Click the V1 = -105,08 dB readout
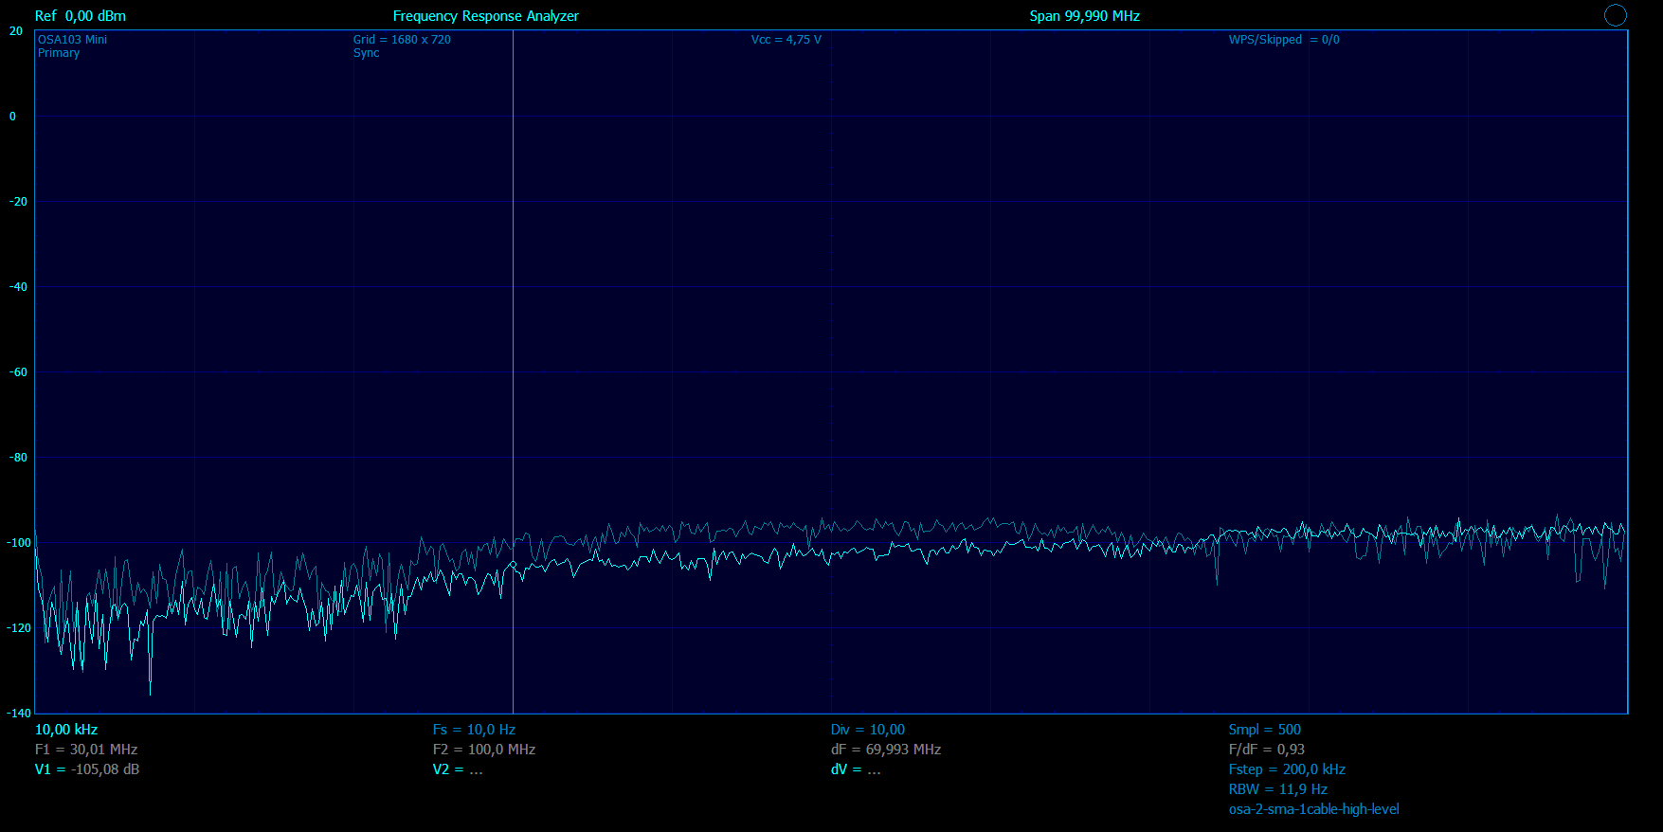 87,769
